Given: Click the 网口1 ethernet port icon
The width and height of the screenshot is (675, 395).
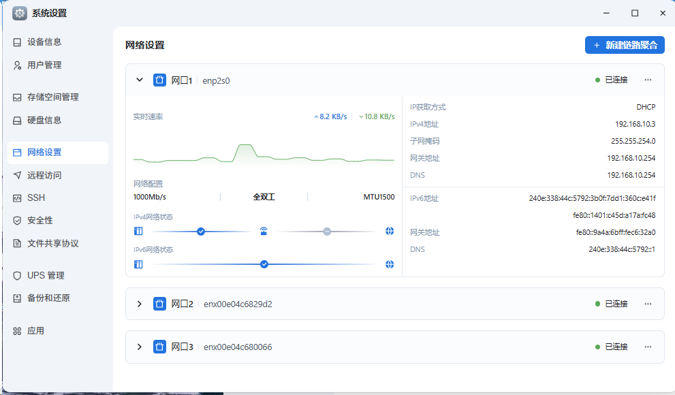Looking at the screenshot, I should (x=159, y=80).
